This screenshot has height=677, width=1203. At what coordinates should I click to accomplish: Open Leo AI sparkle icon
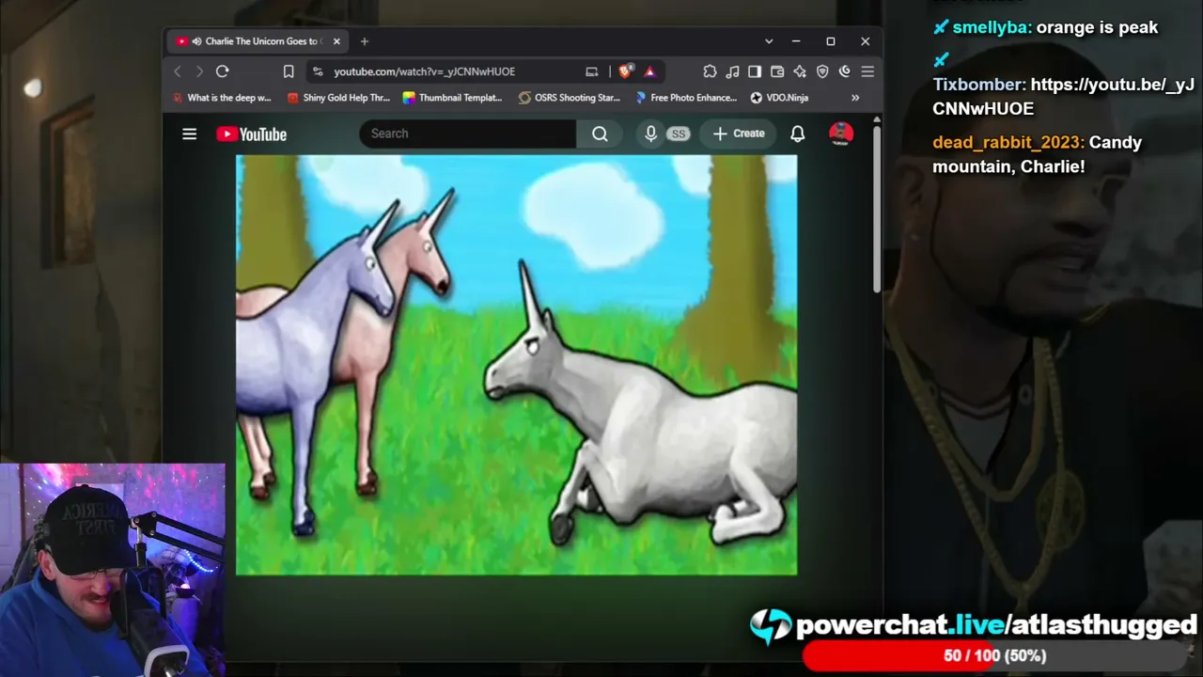point(800,71)
